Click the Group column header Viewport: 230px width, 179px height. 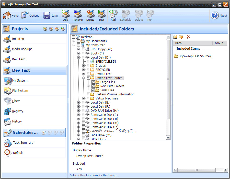point(220,43)
